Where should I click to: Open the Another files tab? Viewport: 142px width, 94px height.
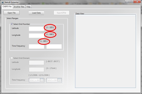pos(19,7)
